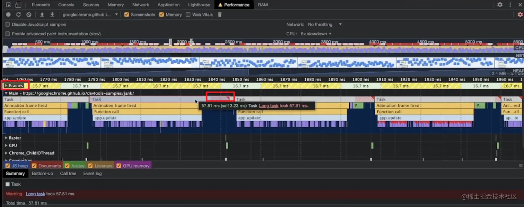Switch to the Event log tab
Image resolution: width=524 pixels, height=207 pixels.
(93, 173)
